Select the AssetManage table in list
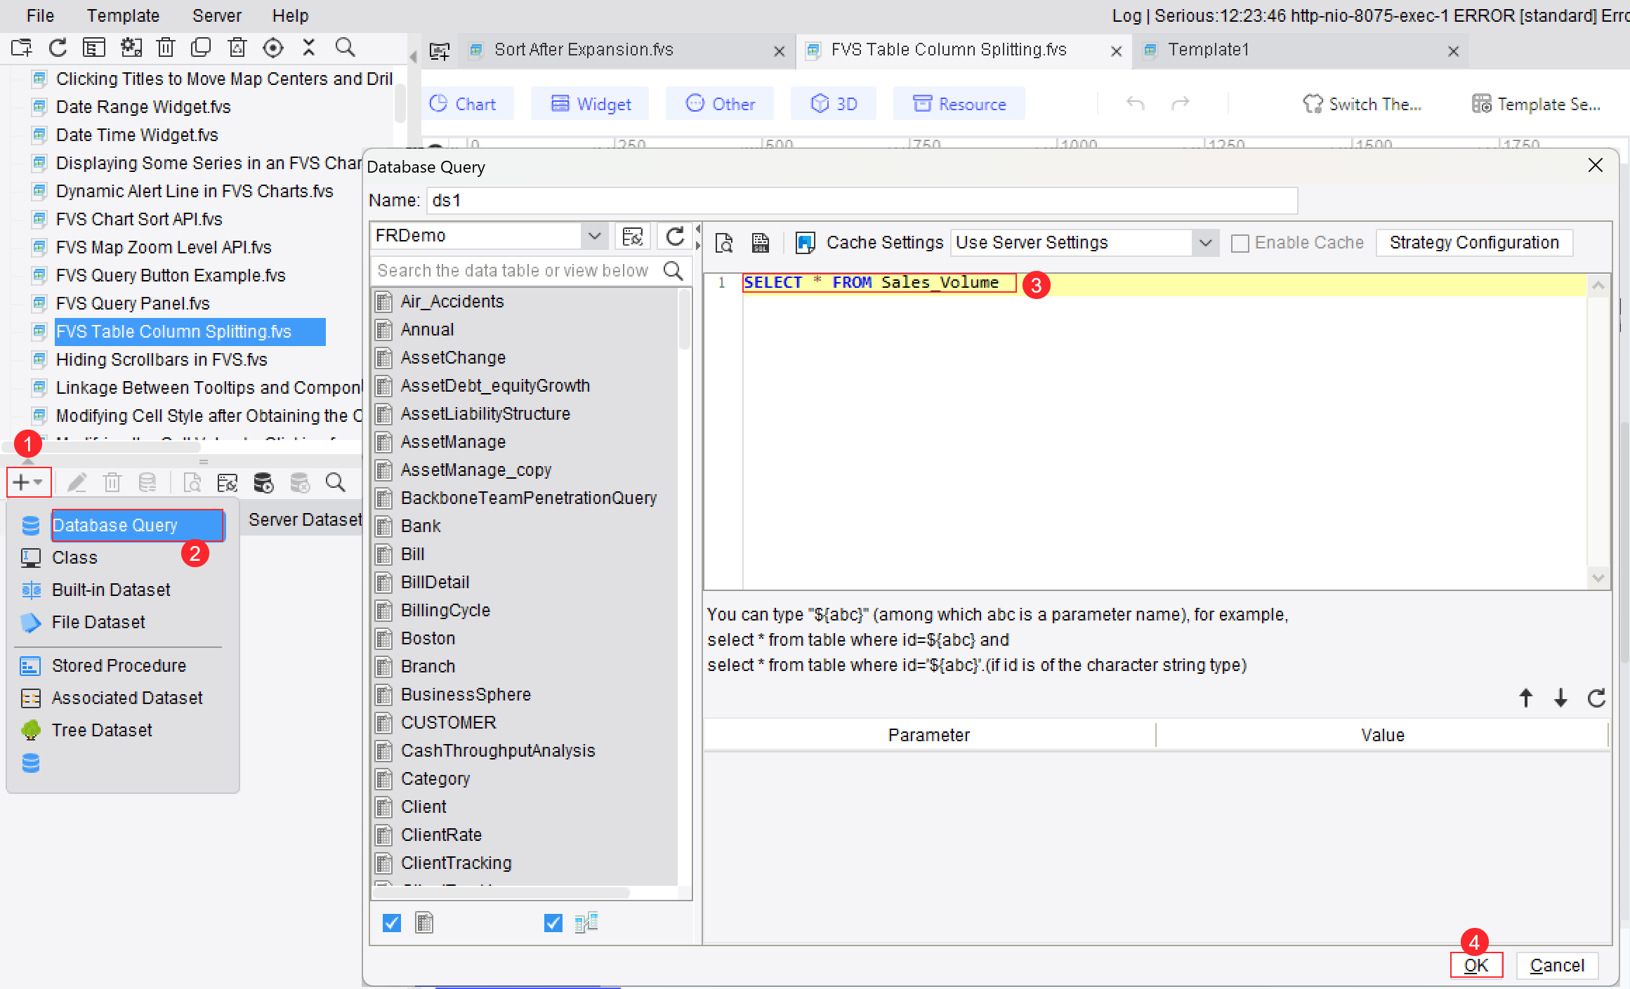 click(x=453, y=442)
